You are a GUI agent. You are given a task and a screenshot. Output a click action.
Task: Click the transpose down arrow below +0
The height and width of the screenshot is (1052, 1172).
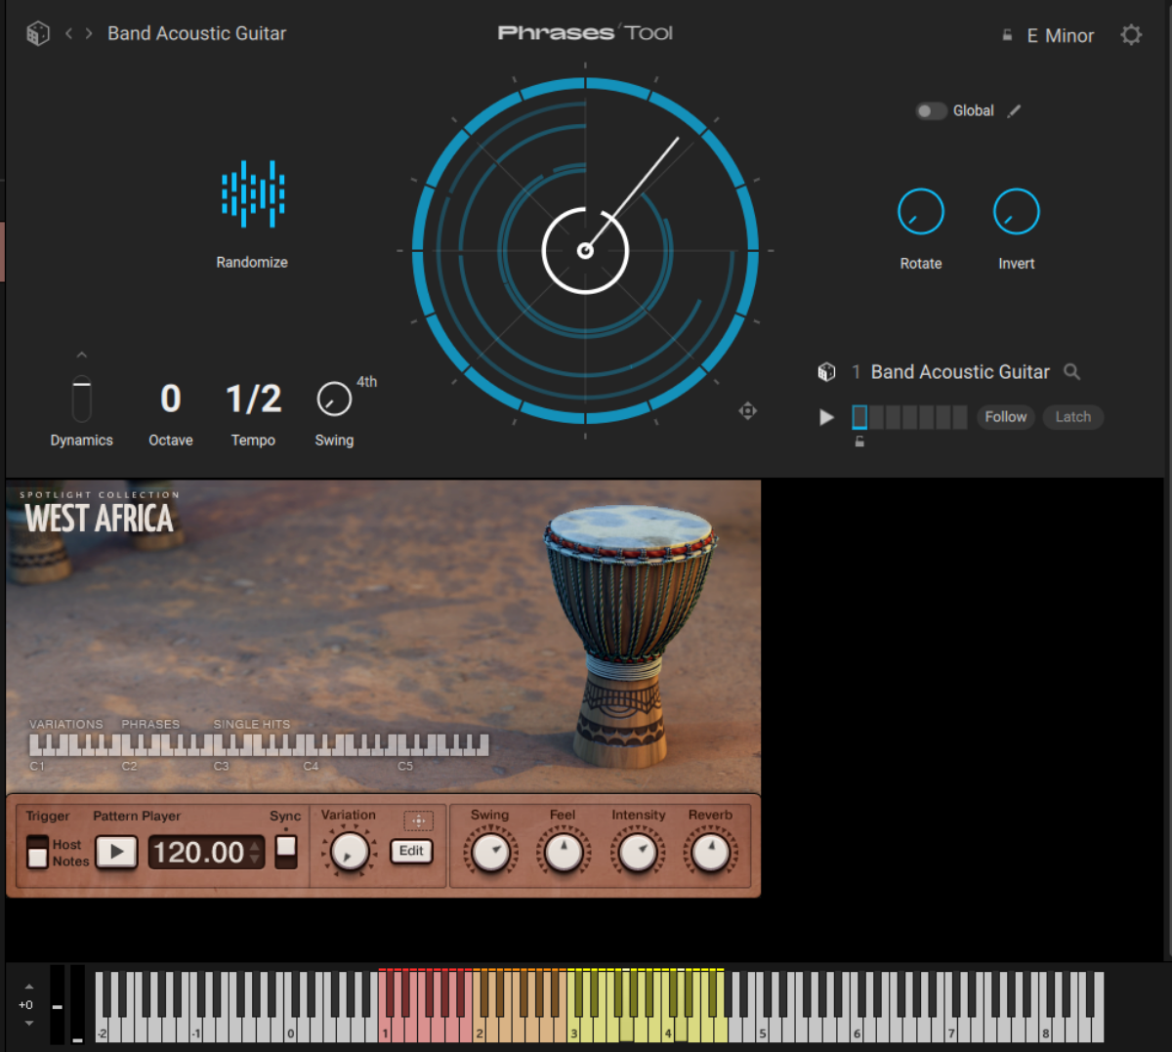coord(28,1024)
